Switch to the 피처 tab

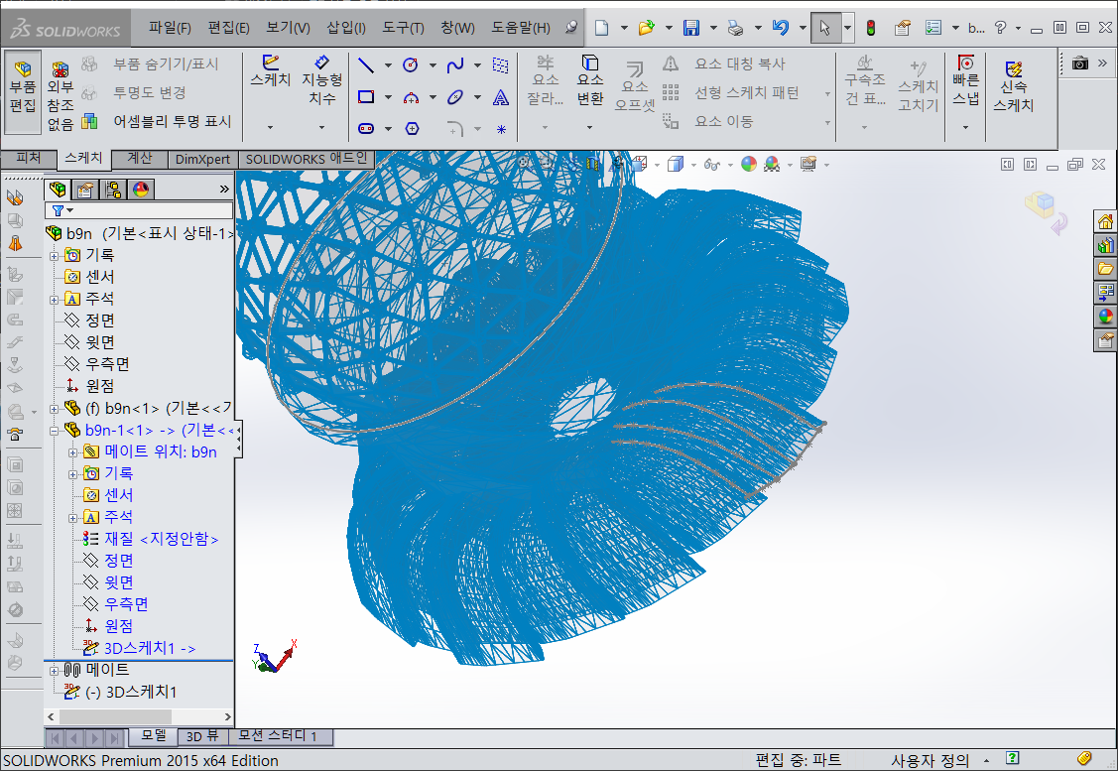click(x=29, y=159)
